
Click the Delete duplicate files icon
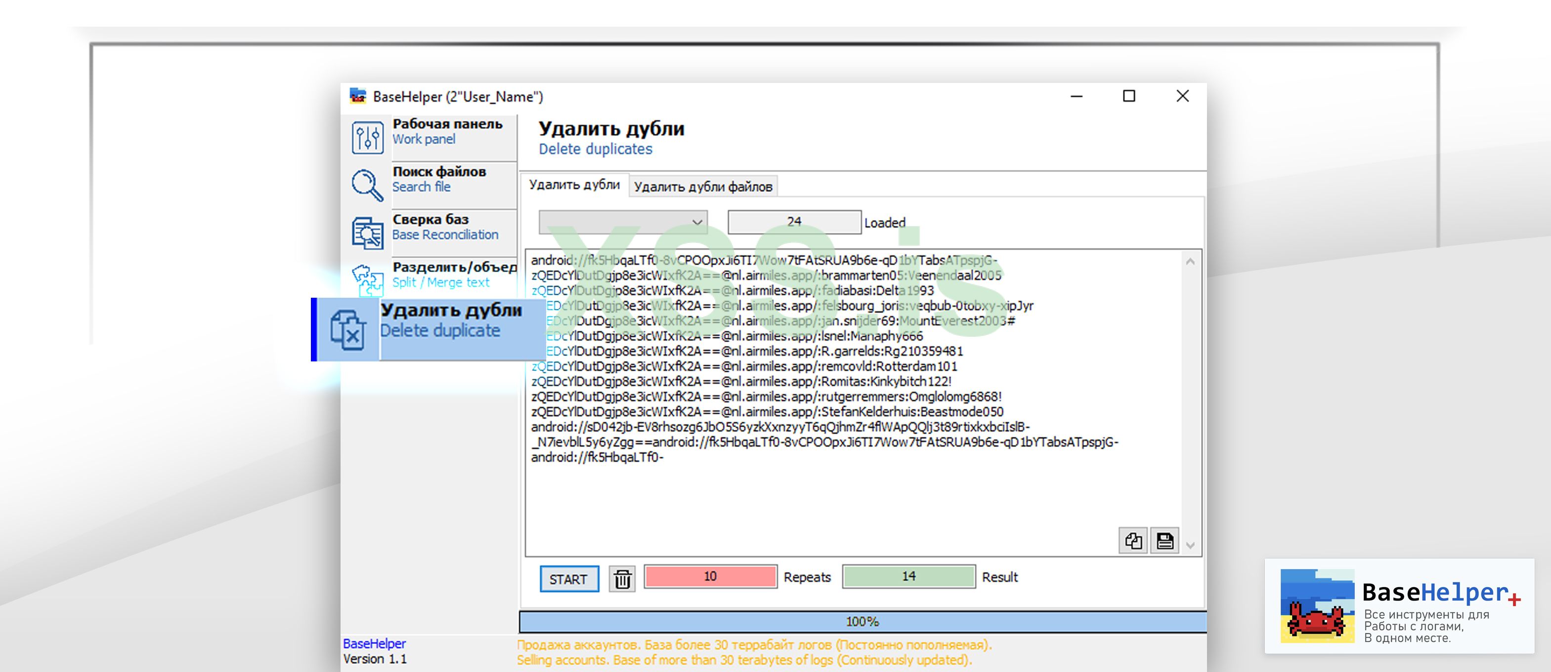click(x=347, y=330)
